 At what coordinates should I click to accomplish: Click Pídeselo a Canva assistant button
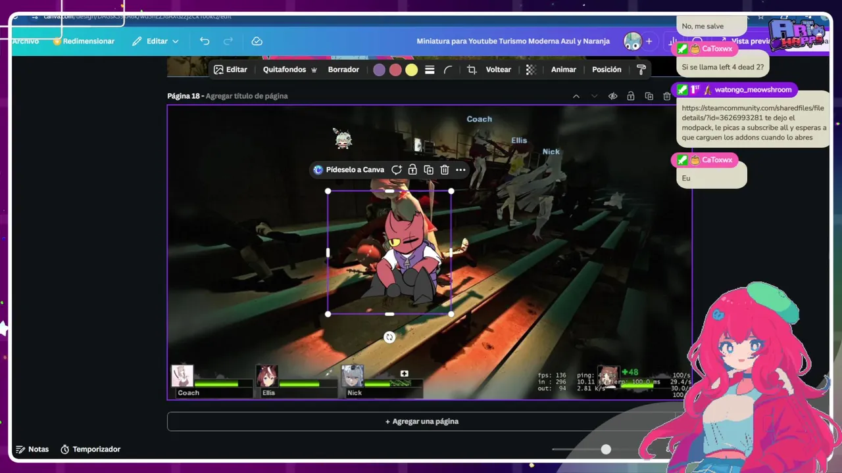coord(349,169)
